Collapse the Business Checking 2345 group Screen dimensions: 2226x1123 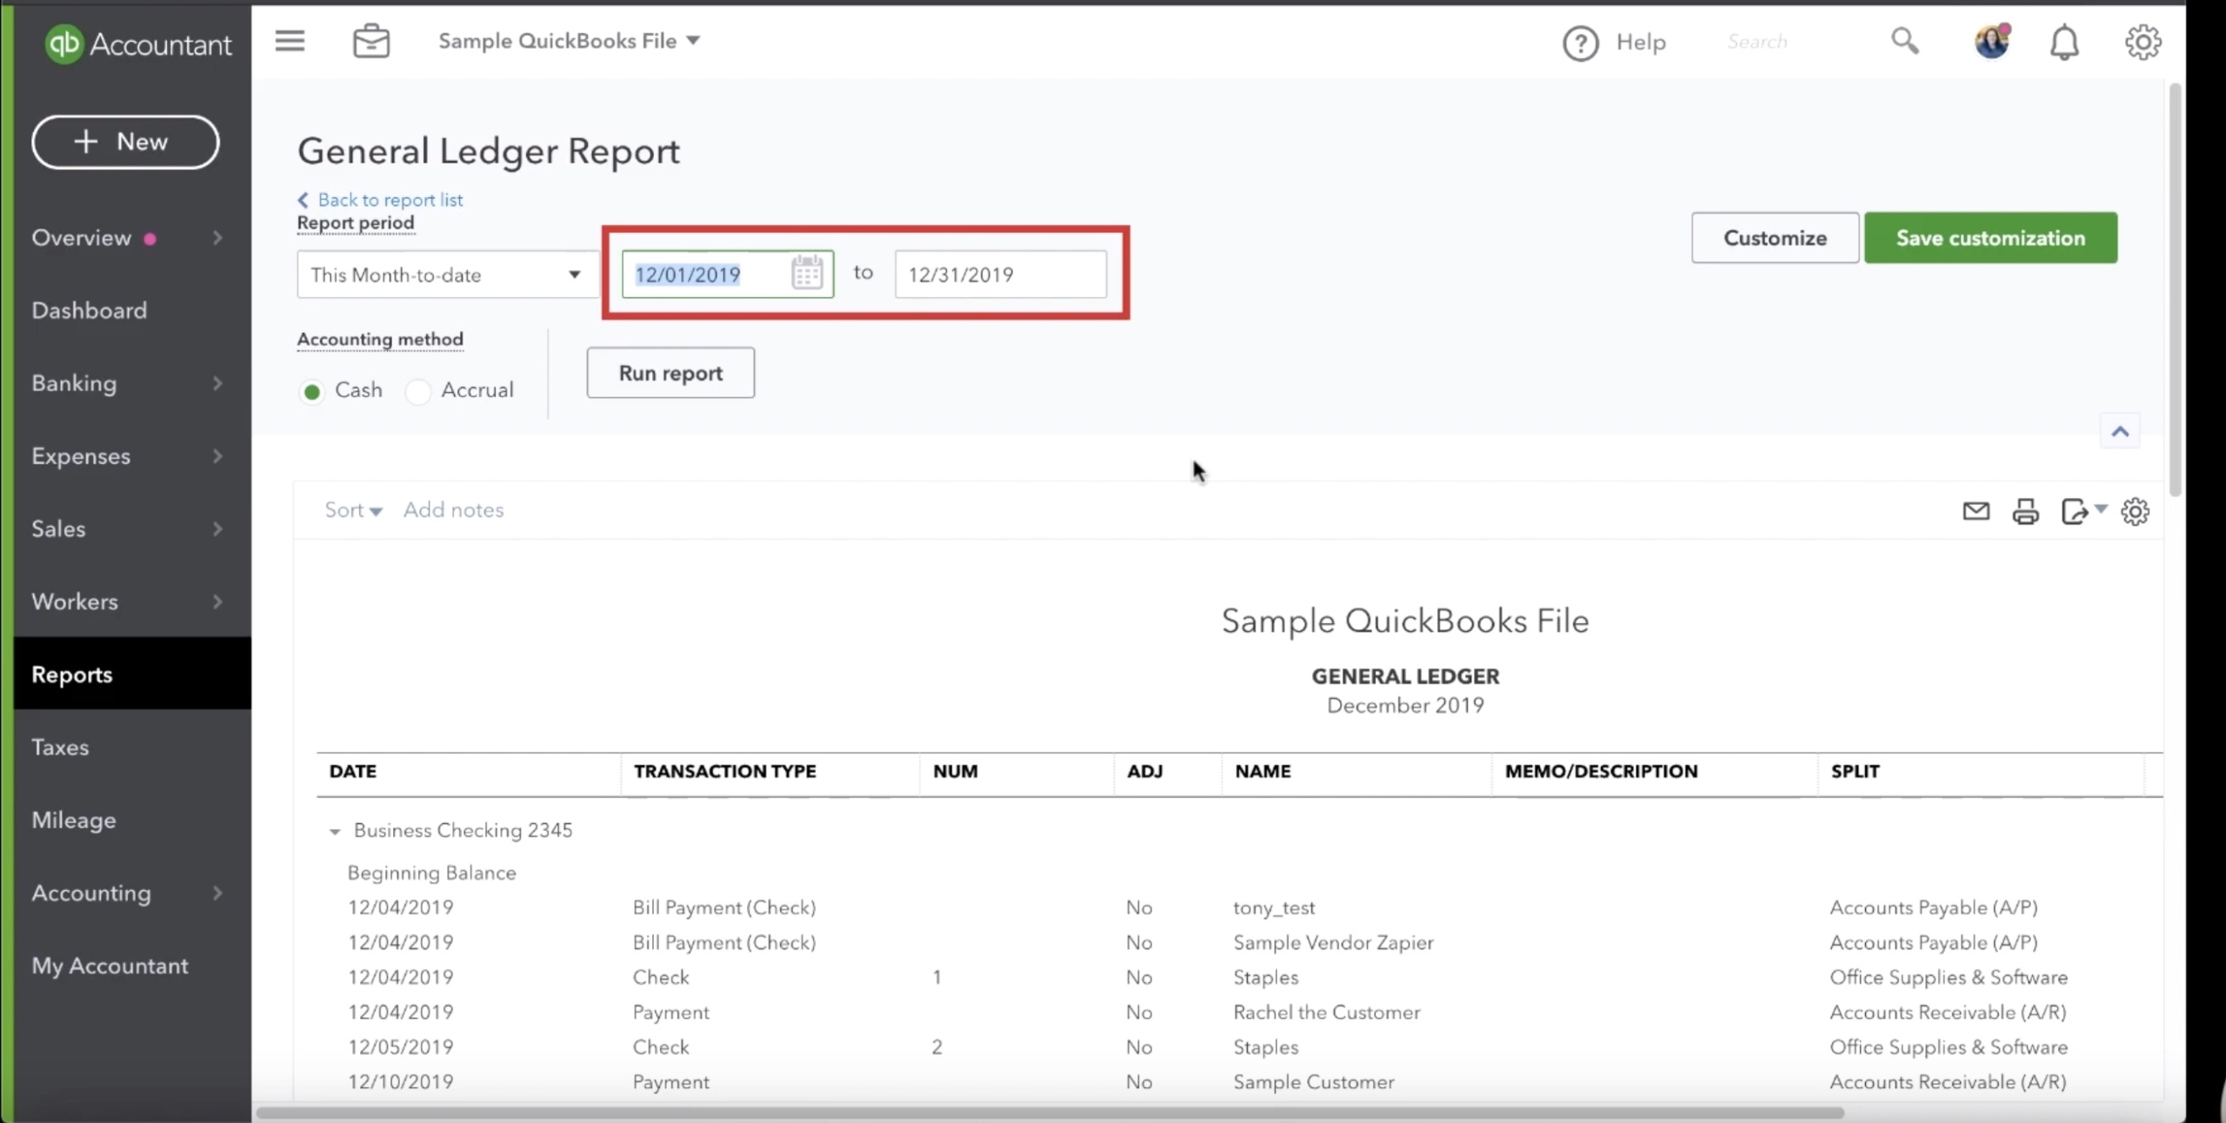tap(335, 832)
